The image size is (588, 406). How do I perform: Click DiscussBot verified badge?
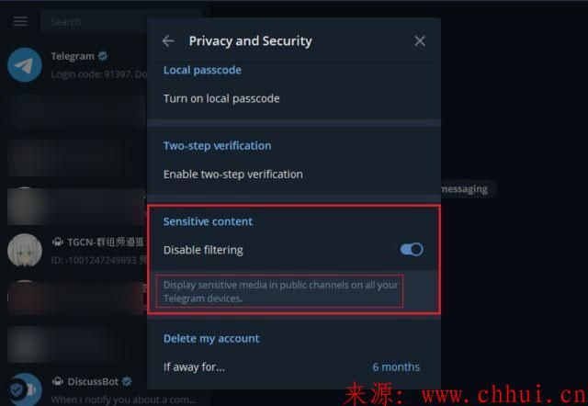[x=127, y=381]
